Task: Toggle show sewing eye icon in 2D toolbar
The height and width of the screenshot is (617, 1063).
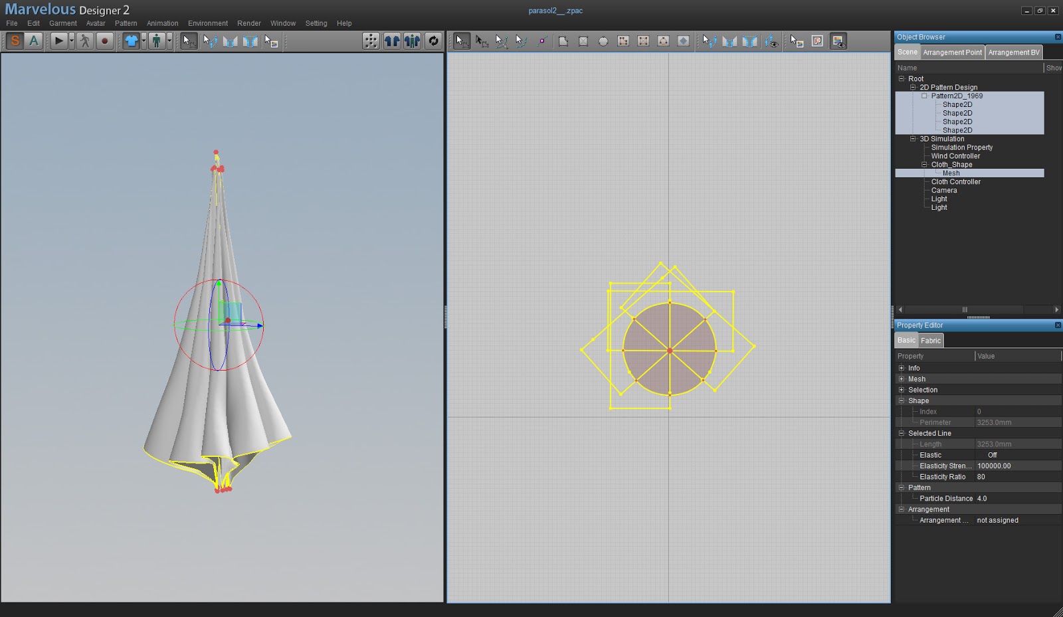Action: 771,41
